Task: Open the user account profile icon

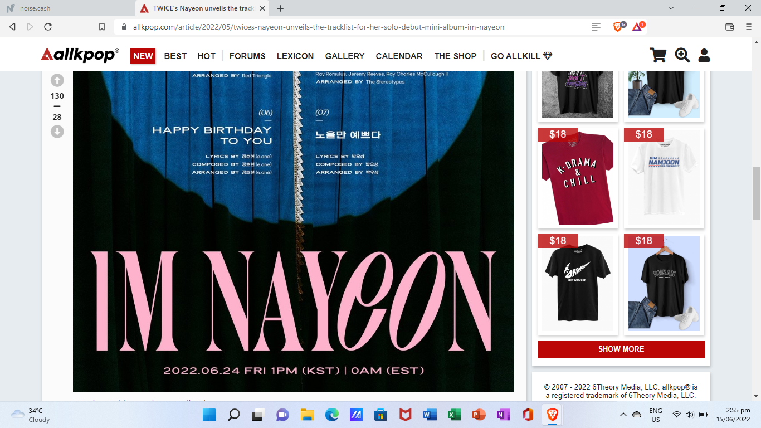Action: click(x=704, y=55)
